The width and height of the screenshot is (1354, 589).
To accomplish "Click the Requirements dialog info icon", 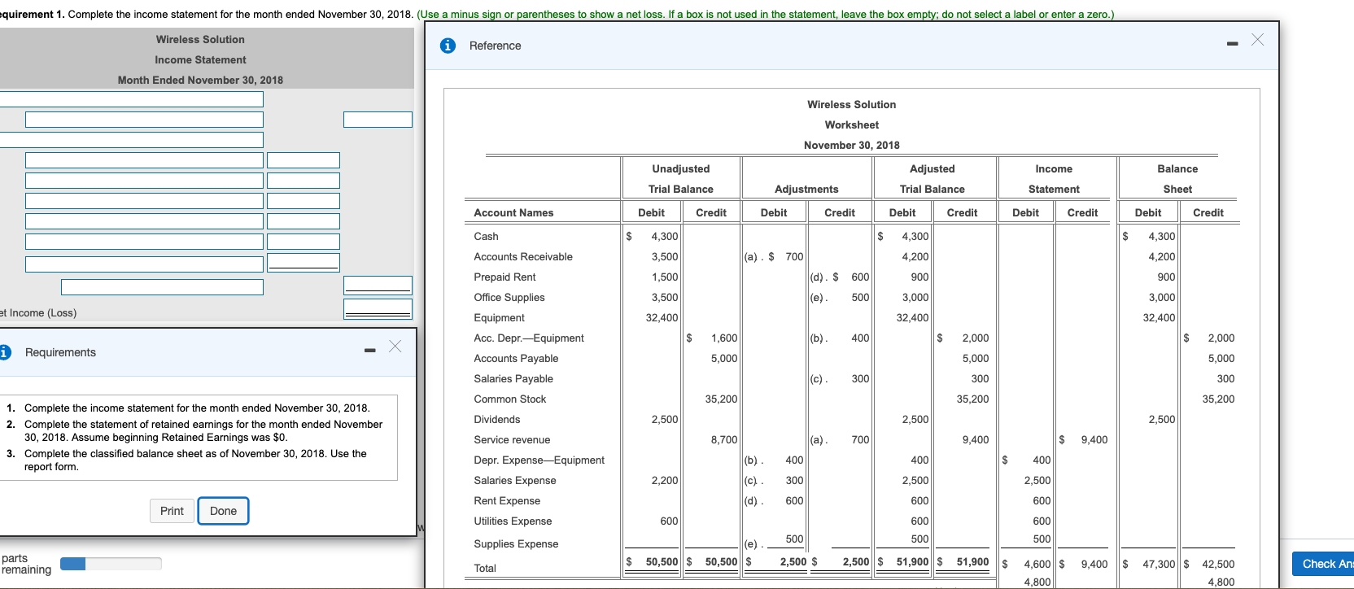I will (x=5, y=352).
